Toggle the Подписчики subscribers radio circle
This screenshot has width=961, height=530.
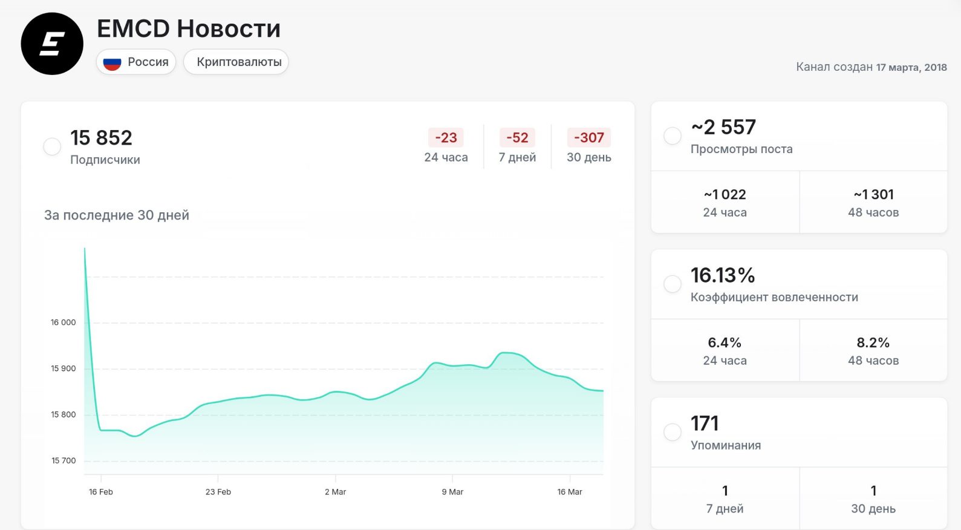[52, 146]
